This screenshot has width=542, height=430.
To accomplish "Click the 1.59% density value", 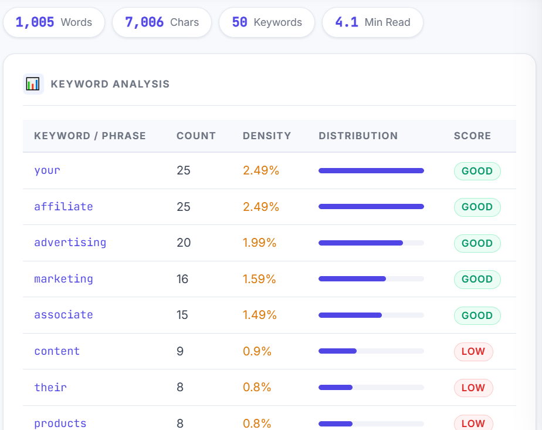I will click(x=259, y=279).
